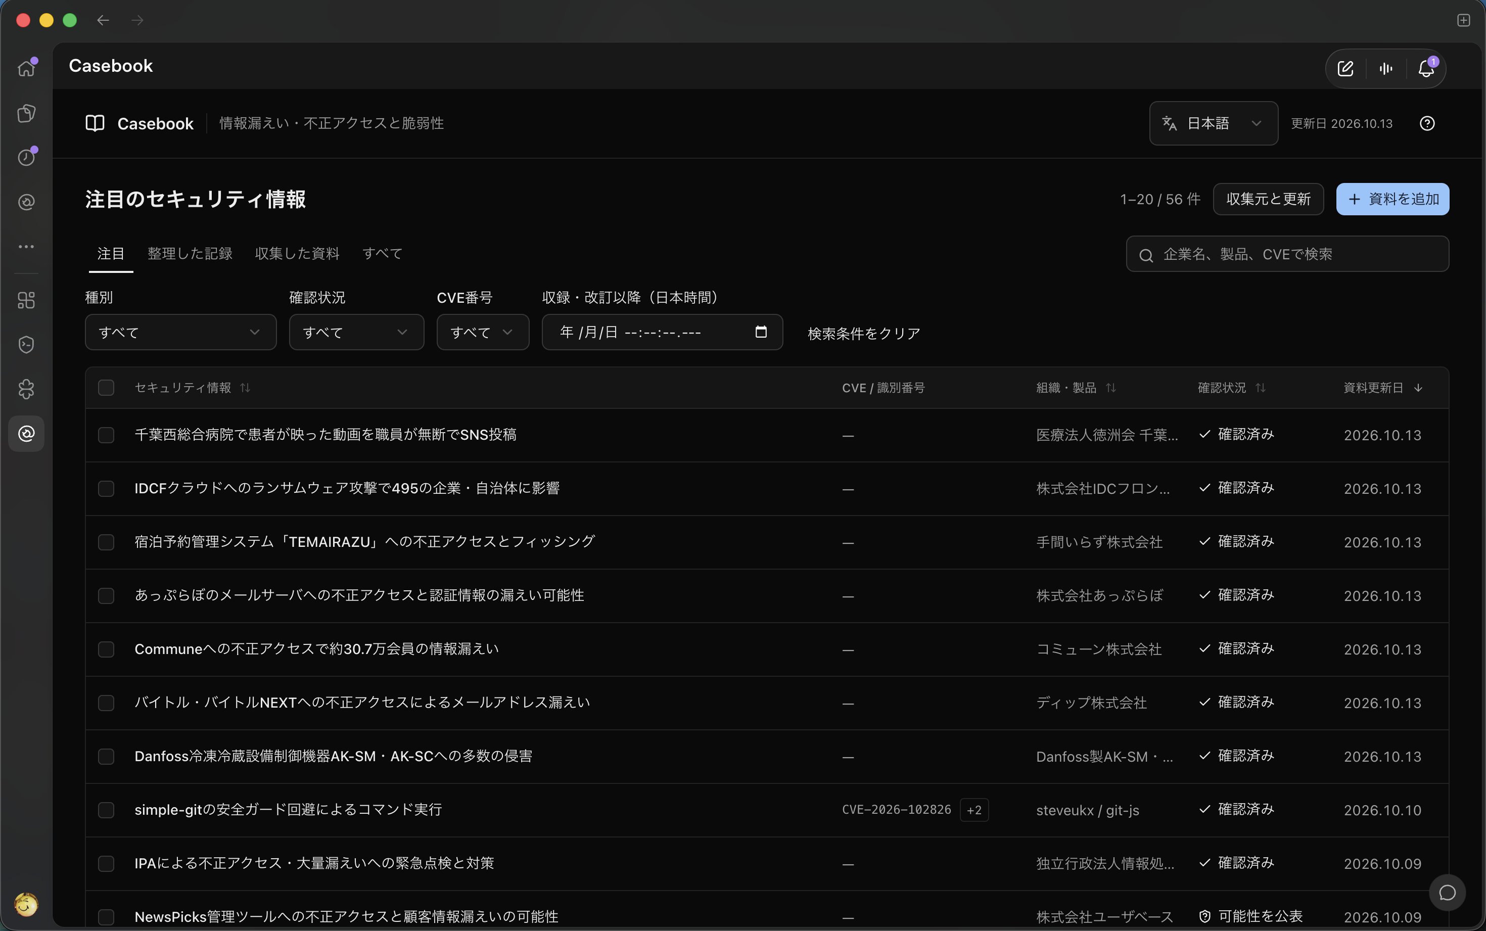Switch to the 整理した記録 tab

coord(190,253)
